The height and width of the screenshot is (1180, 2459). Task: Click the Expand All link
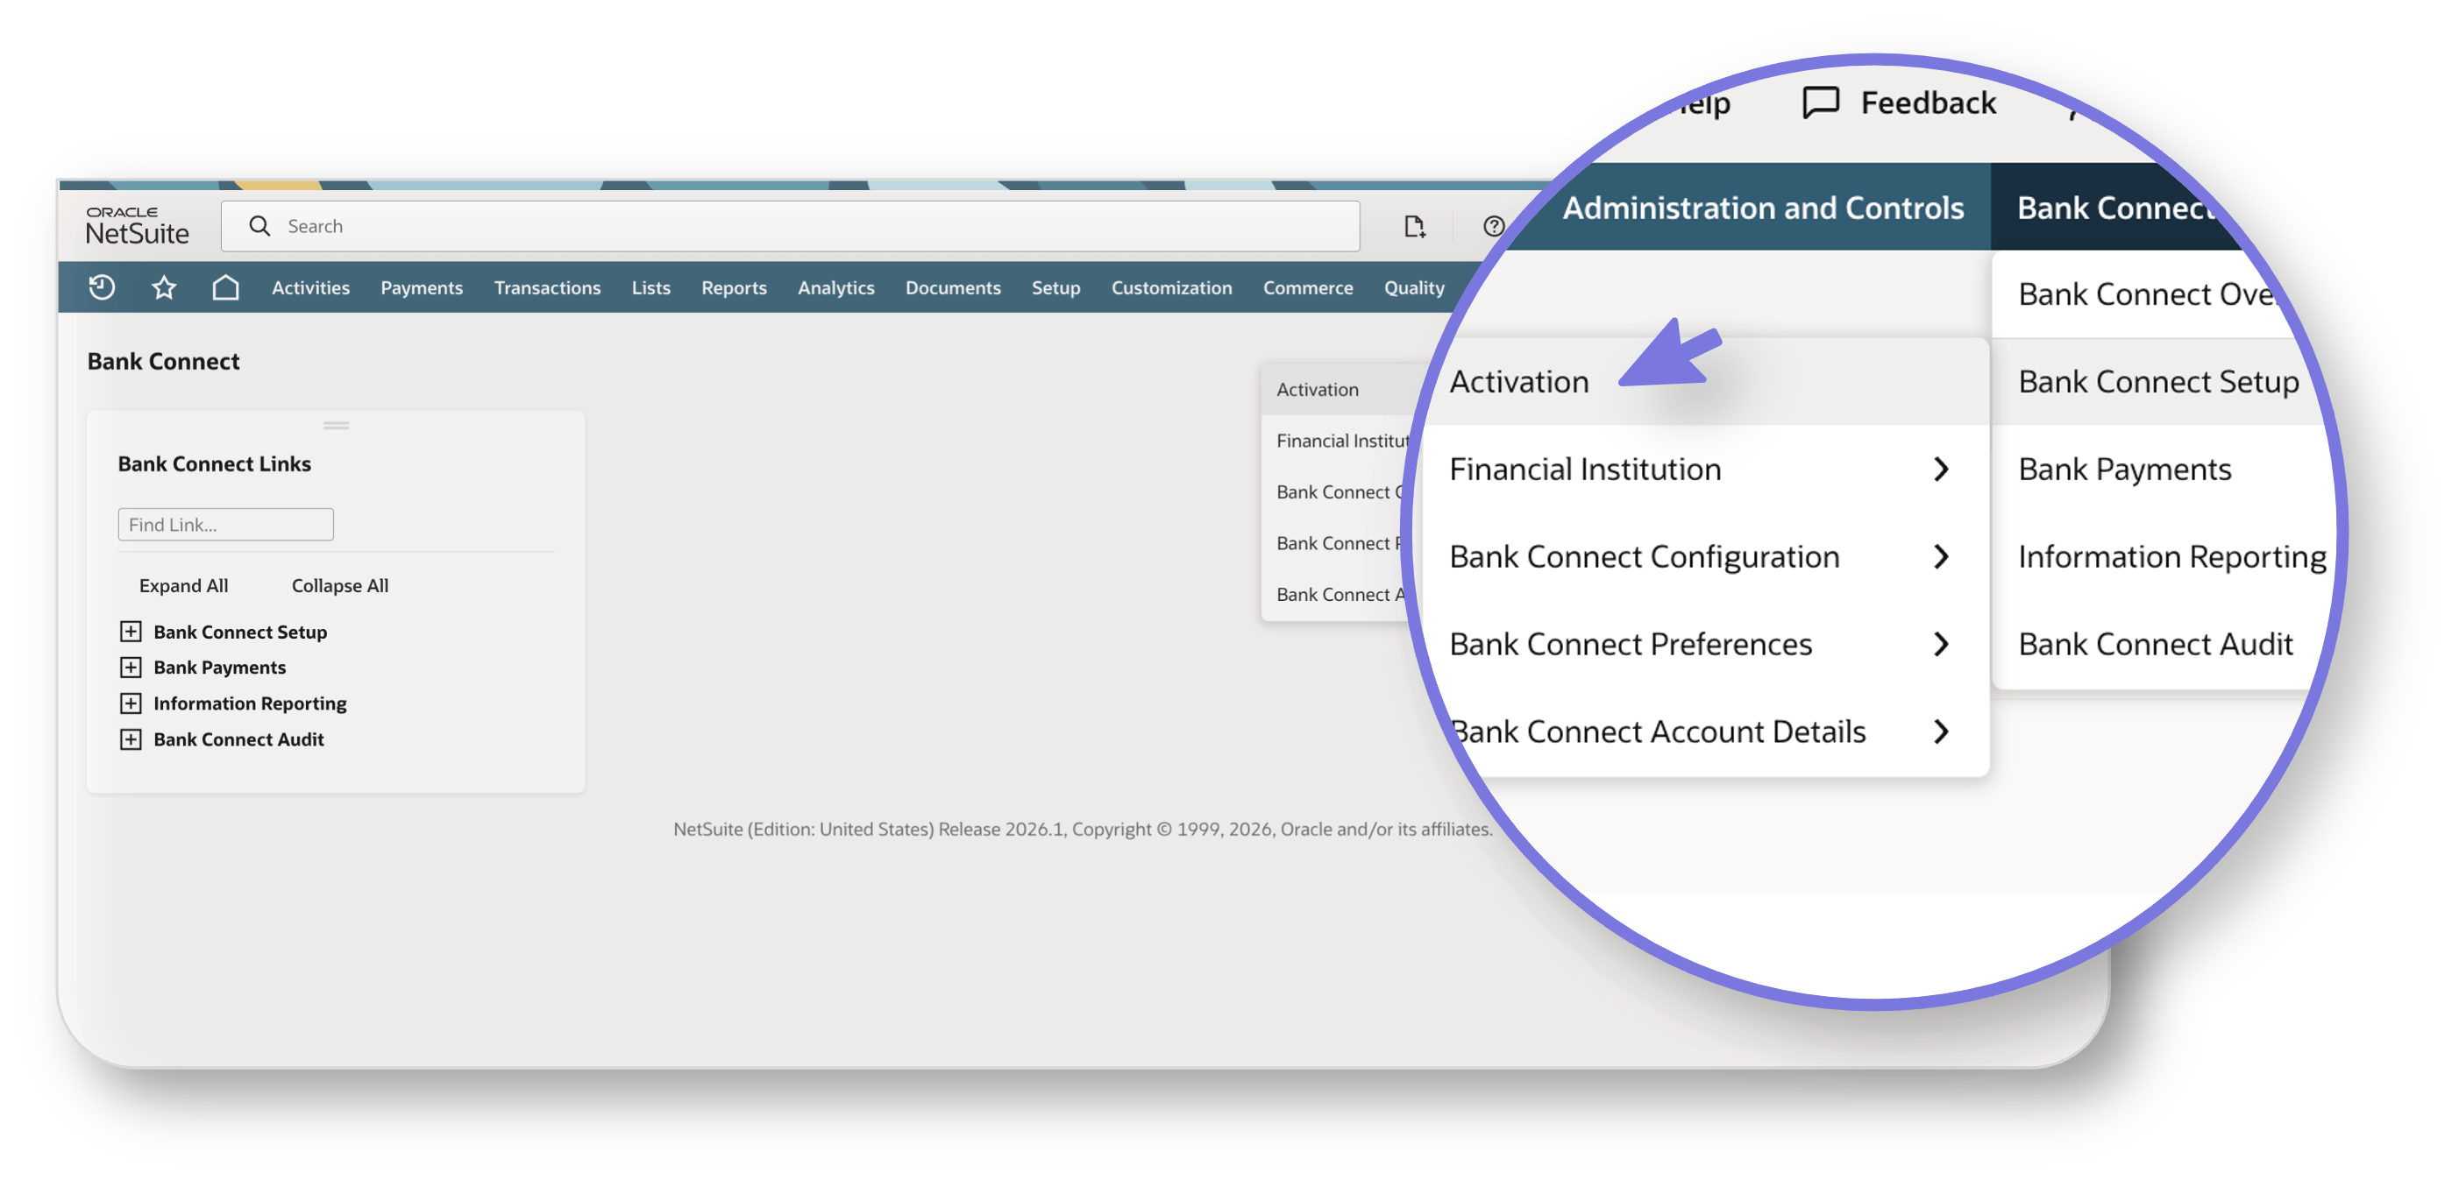click(x=183, y=586)
